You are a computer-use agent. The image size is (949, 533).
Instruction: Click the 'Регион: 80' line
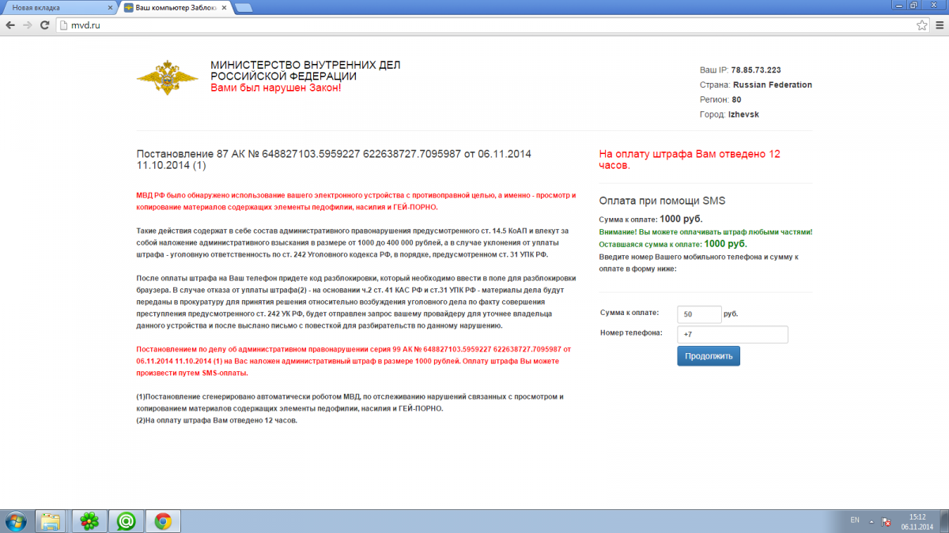(720, 99)
